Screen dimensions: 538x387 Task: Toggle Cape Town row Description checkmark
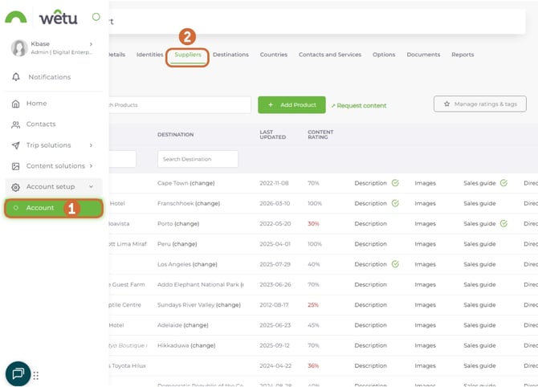coord(395,183)
